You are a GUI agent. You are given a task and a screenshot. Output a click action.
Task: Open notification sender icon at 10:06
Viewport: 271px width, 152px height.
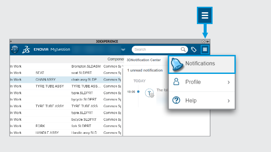[x=149, y=93]
